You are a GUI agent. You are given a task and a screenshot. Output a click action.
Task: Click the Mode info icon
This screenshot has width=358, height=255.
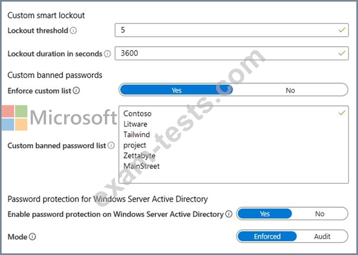click(x=32, y=236)
